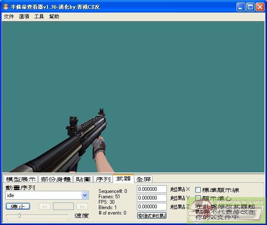267x225 pixels.
Task: Click the Blends: 1 text
Action: point(108,207)
